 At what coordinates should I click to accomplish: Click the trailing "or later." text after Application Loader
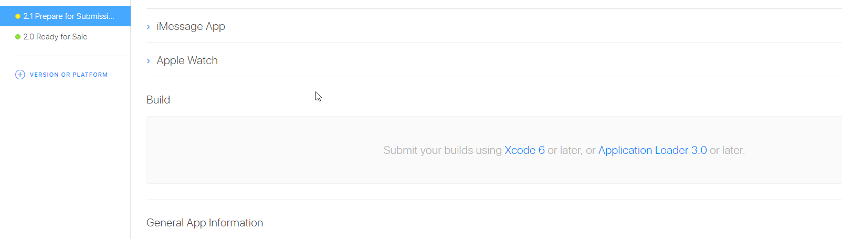(x=727, y=150)
